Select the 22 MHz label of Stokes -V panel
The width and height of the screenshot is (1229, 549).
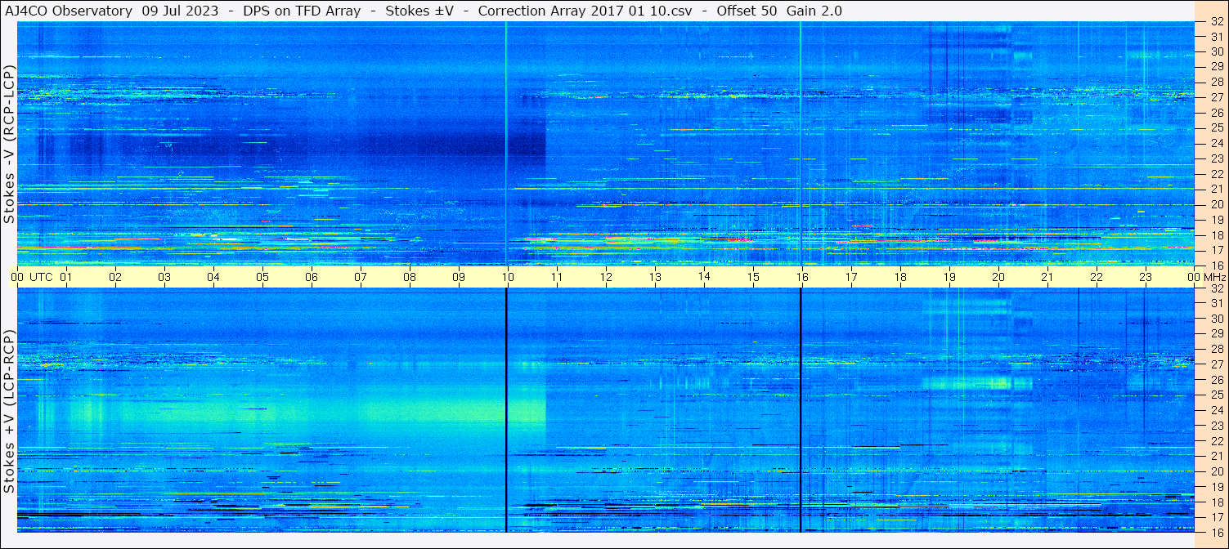pyautogui.click(x=1217, y=174)
